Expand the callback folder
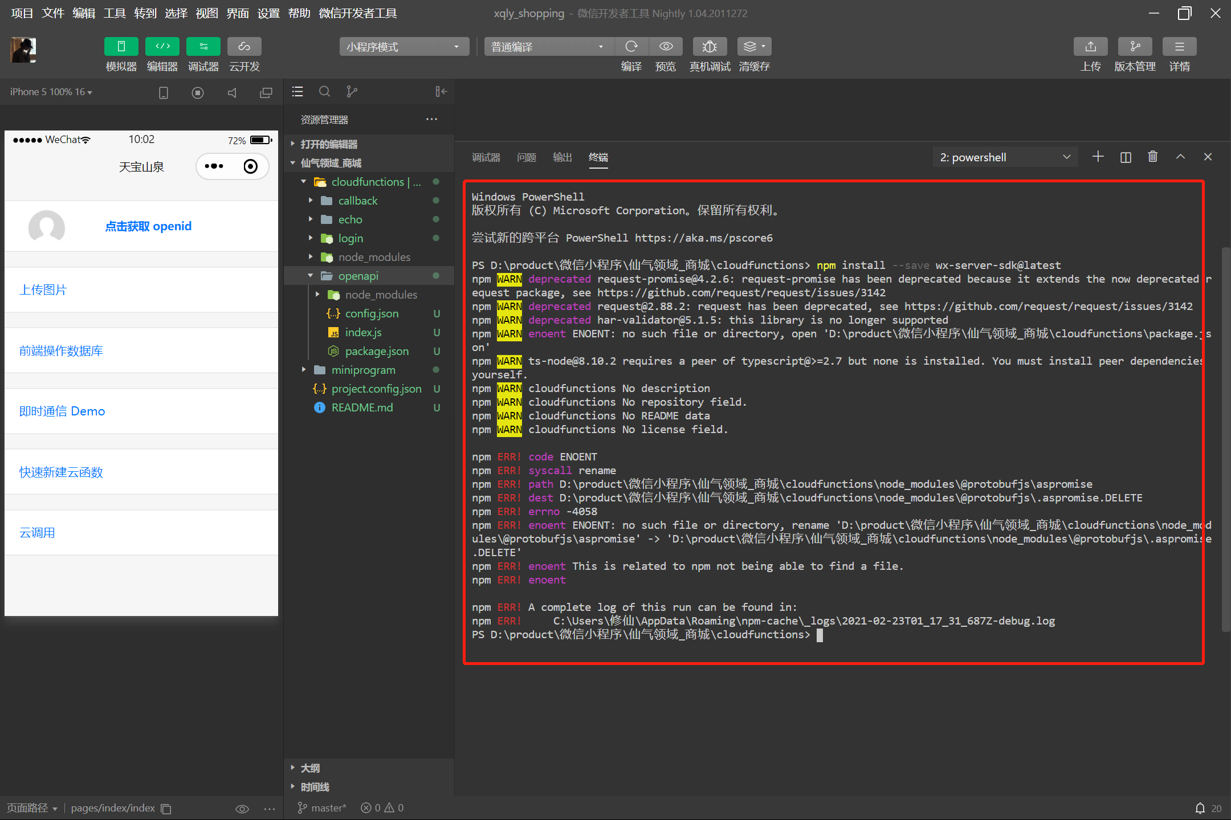Screen dimensions: 1231x820 click(x=369, y=201)
